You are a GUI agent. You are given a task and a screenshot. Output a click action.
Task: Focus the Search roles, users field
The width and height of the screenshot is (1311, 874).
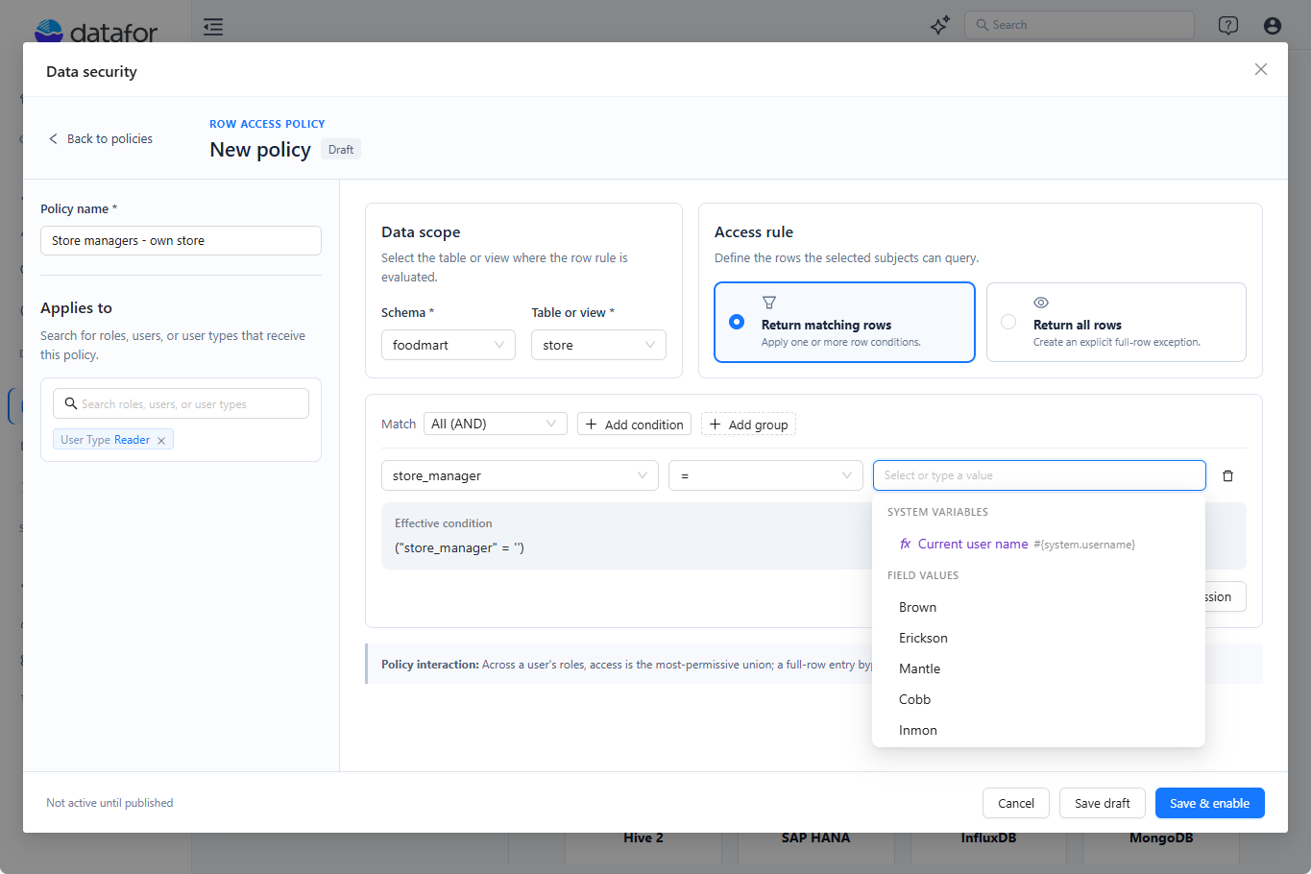coord(181,403)
